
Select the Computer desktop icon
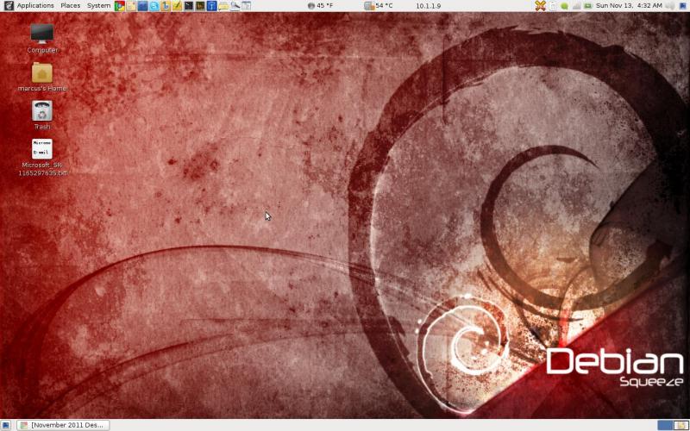42,38
